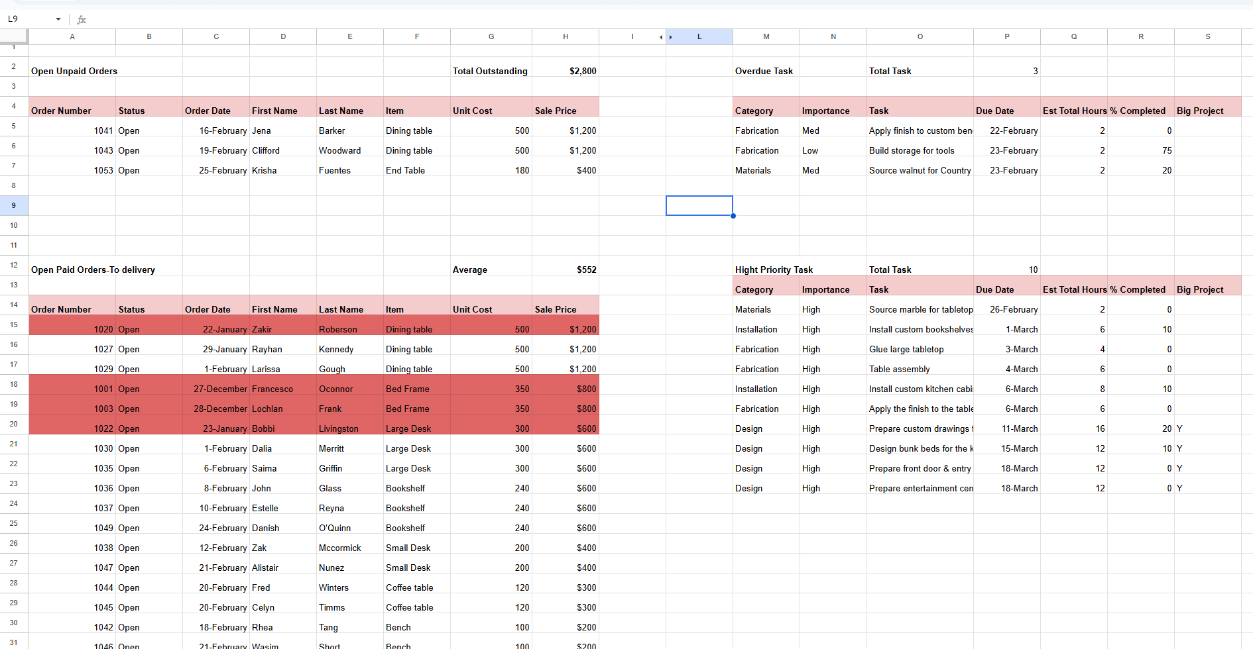This screenshot has height=649, width=1253.
Task: Select row 9 header
Action: click(14, 205)
